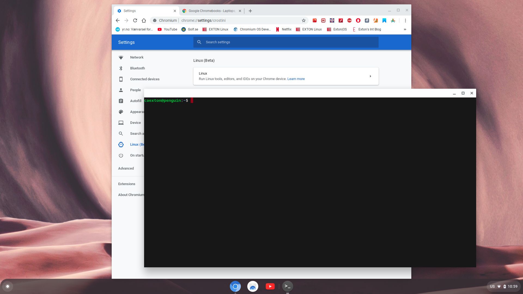Open the Network settings section
523x294 pixels.
click(x=136, y=57)
